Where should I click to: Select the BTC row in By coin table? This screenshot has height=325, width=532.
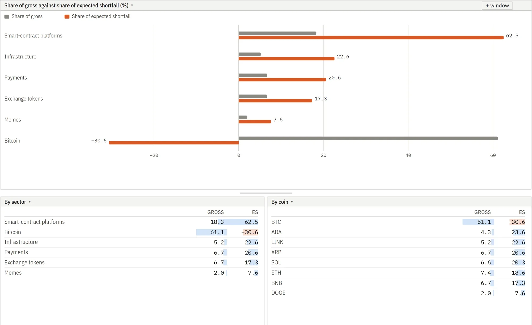pyautogui.click(x=398, y=222)
